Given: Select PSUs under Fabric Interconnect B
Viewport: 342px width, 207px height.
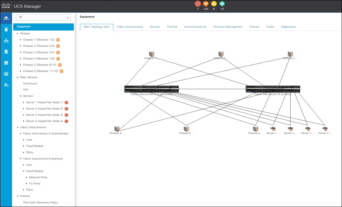Looking at the screenshot, I should 29,190.
